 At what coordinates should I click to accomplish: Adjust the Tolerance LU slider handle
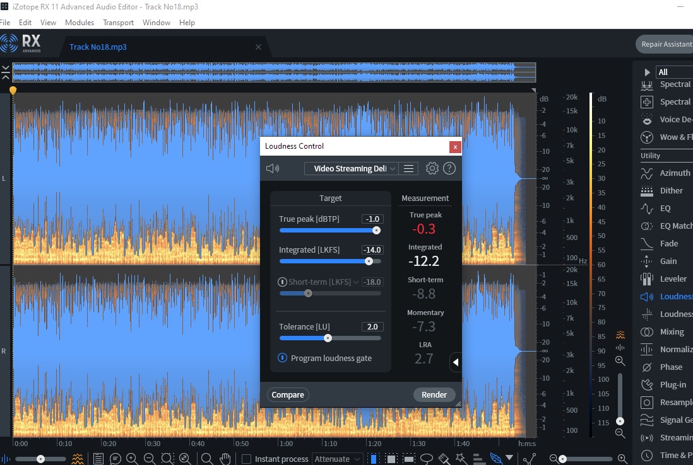(x=328, y=338)
